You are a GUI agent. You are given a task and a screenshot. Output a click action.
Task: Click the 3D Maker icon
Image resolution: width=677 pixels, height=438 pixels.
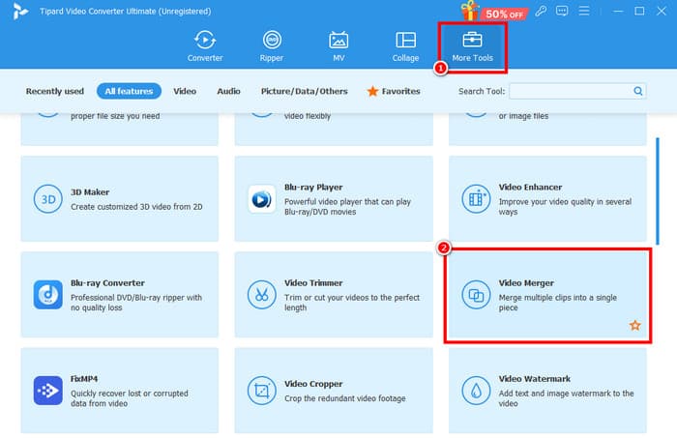point(48,199)
